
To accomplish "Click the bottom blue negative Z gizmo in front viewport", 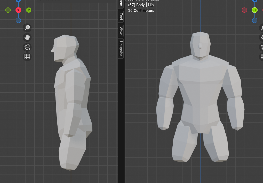I will click(x=255, y=20).
